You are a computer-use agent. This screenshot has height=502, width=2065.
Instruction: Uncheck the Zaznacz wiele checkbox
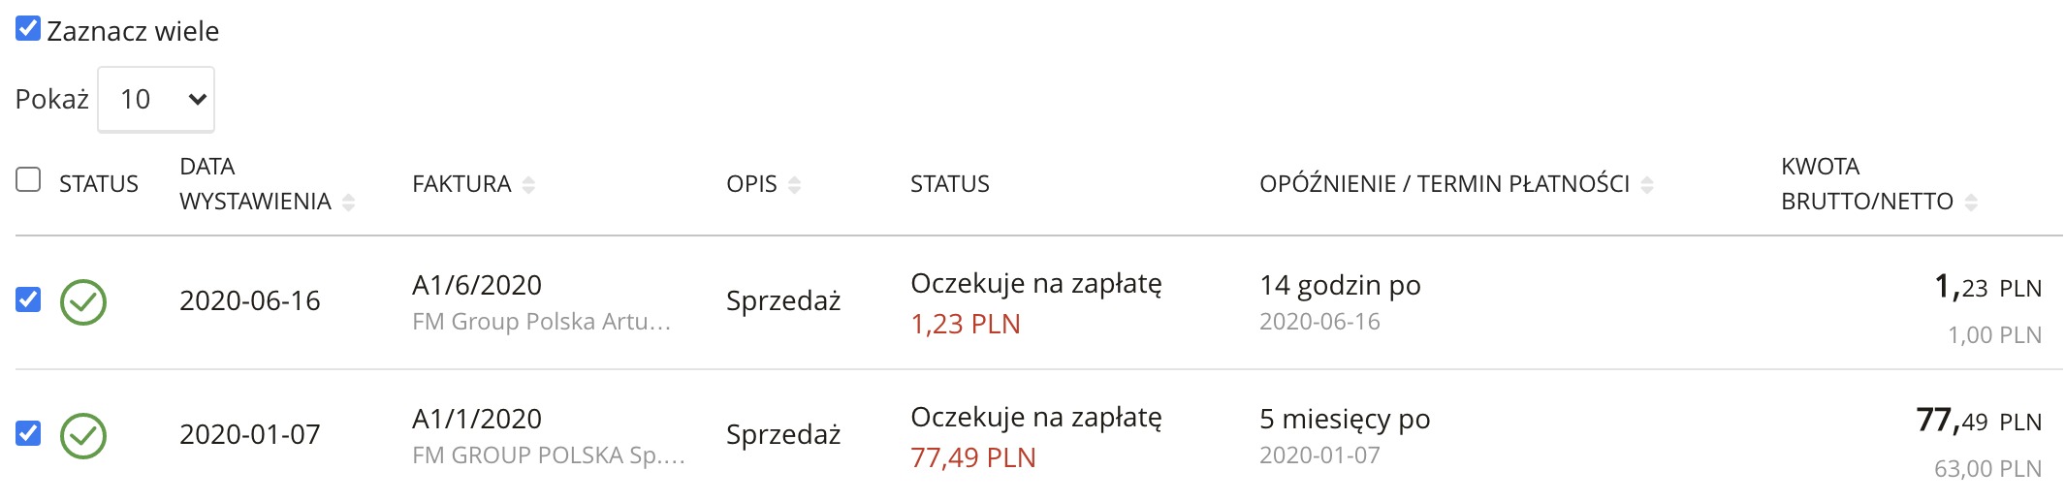point(28,29)
